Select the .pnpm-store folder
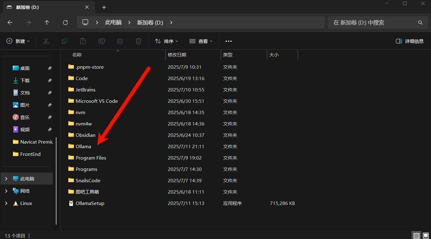This screenshot has width=431, height=239. pos(90,67)
